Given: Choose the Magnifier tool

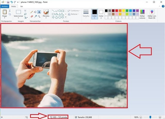Looking at the screenshot, I should pos(39,16).
